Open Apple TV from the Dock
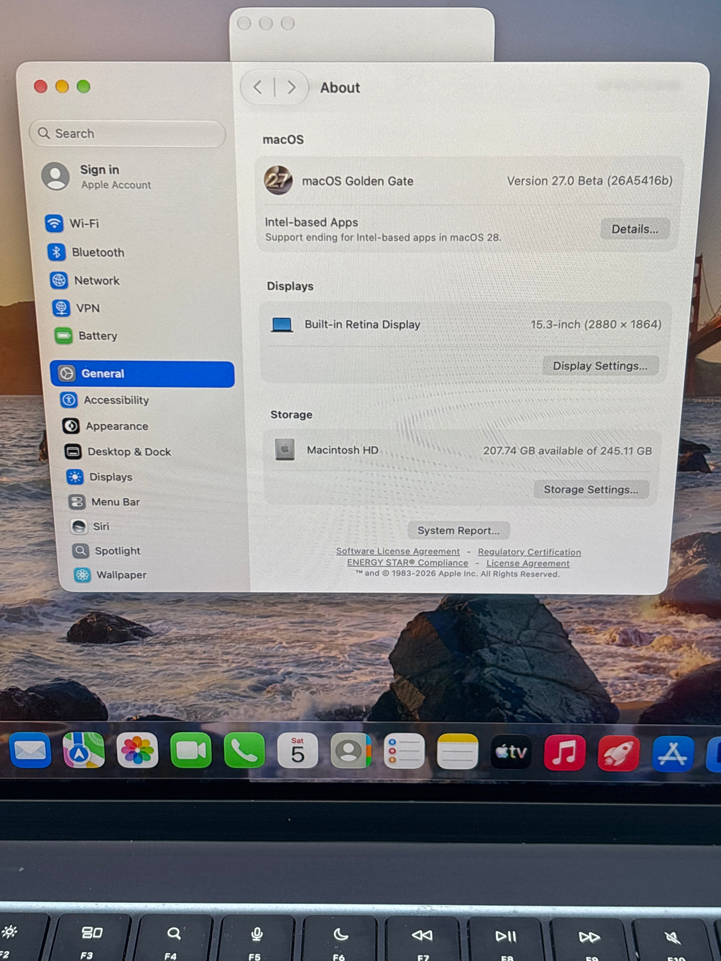 [x=511, y=751]
